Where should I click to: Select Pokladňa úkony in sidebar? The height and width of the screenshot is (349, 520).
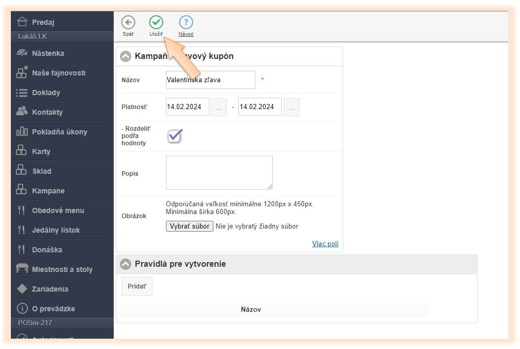click(59, 132)
